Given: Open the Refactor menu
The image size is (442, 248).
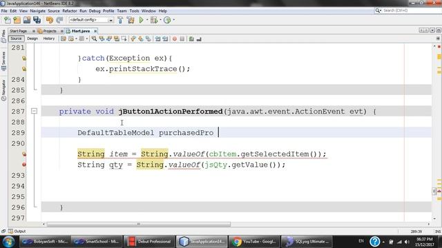Looking at the screenshot, I should coord(70,11).
